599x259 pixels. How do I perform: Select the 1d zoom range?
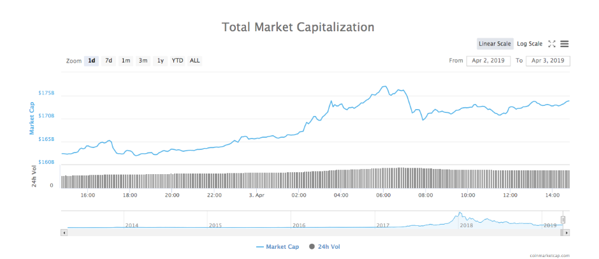(x=92, y=61)
